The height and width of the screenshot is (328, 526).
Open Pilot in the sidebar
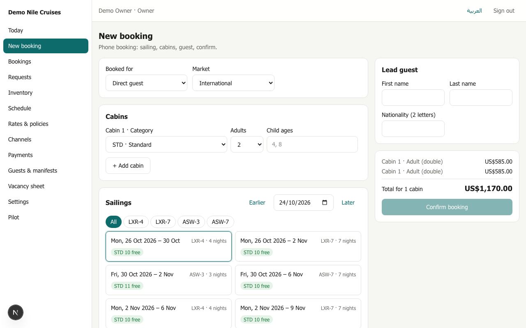click(x=46, y=217)
